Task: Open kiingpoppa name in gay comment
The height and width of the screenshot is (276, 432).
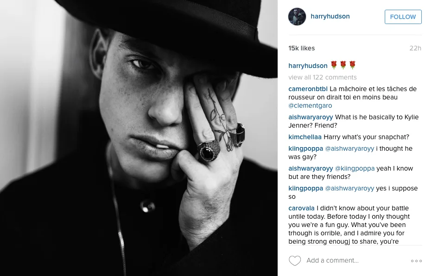Action: click(x=305, y=148)
